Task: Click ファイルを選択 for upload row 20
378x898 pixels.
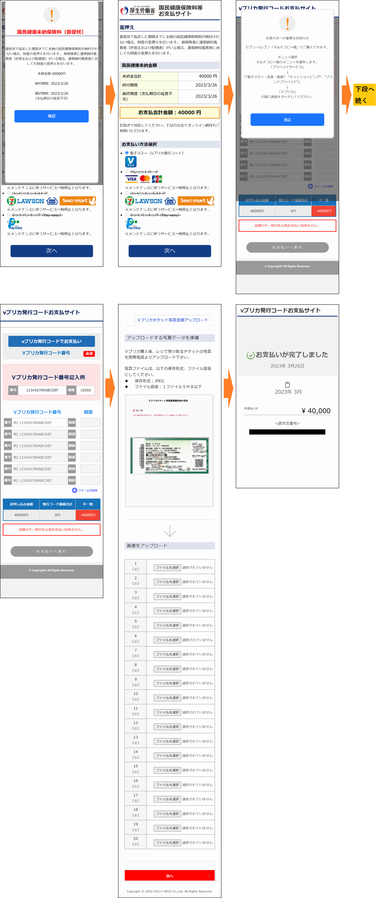Action: coord(167,843)
